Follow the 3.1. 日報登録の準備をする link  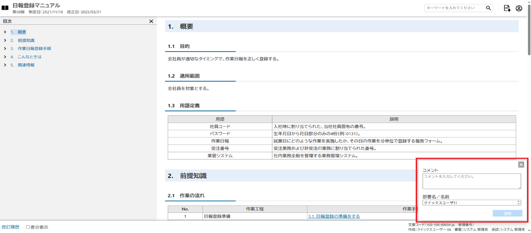pyautogui.click(x=334, y=216)
